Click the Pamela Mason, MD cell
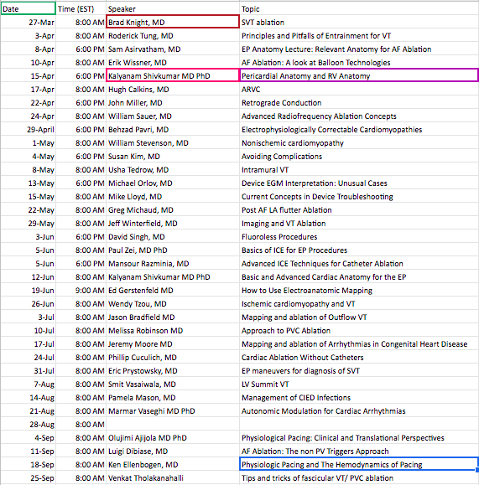The image size is (479, 485). (x=173, y=397)
